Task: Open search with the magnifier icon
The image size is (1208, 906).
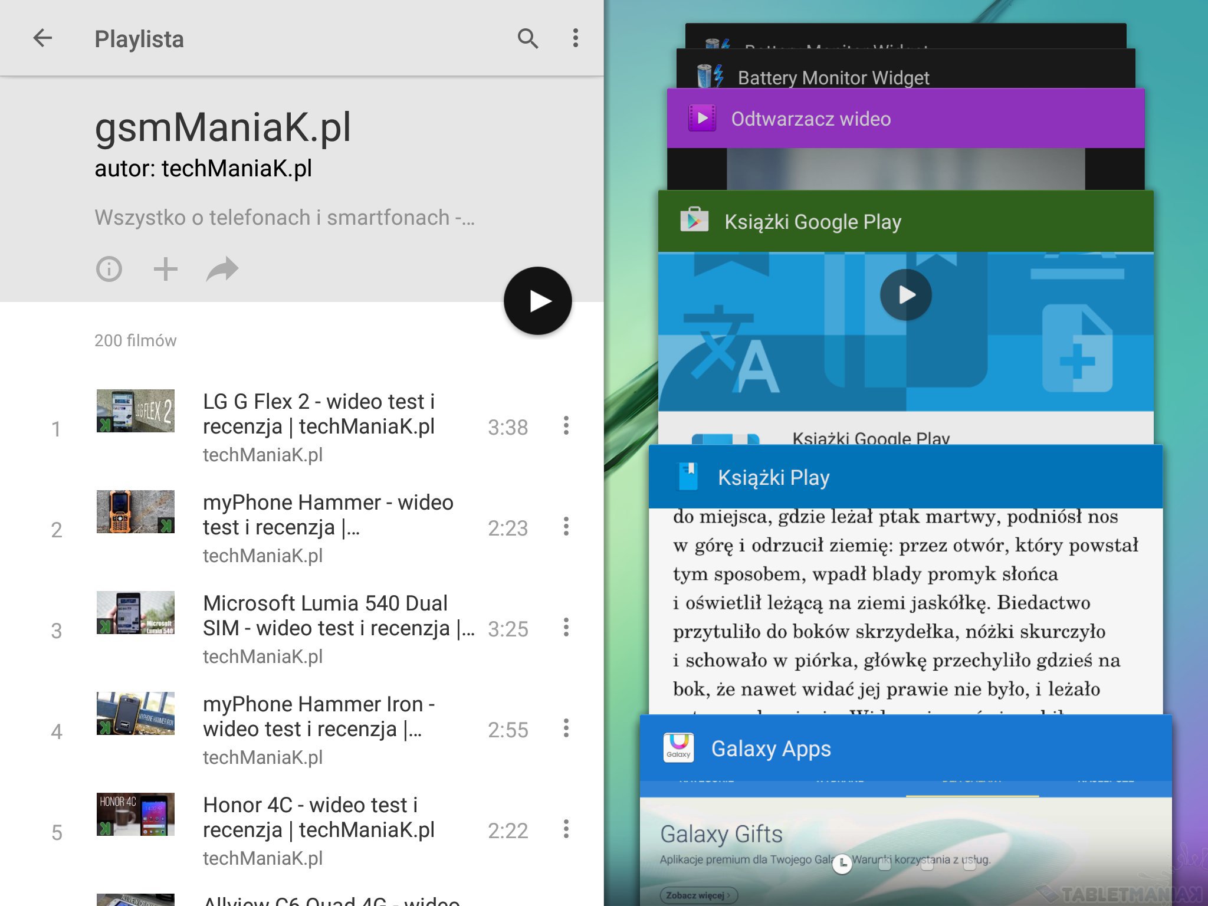Action: 527,38
